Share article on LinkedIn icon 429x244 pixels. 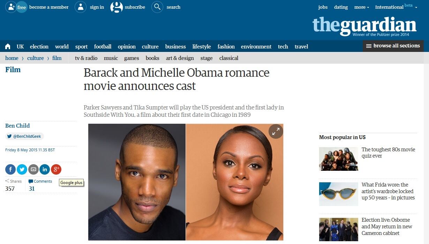coord(45,169)
